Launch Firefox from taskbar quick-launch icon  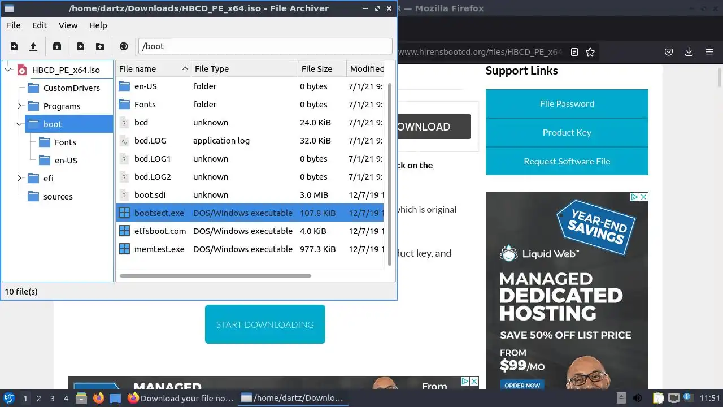pos(98,398)
